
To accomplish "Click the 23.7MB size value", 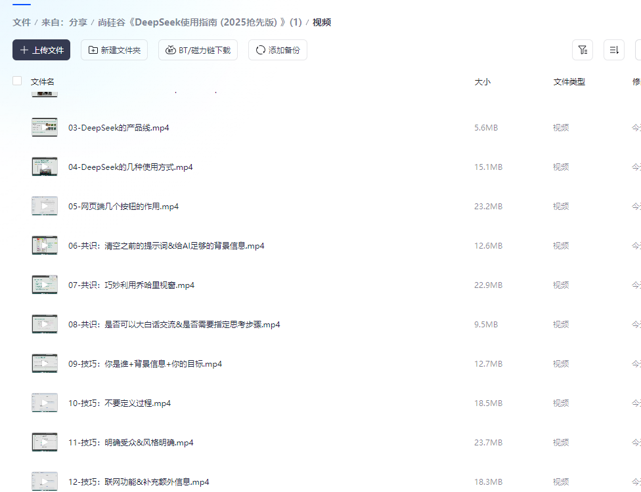I will coord(488,443).
